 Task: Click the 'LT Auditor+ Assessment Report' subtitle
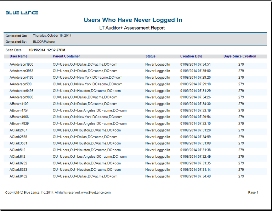[133, 28]
